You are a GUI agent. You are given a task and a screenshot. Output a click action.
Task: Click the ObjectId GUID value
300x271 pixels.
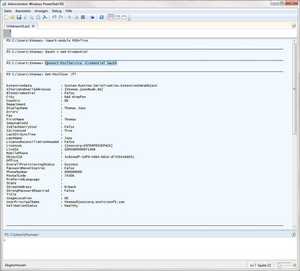[99, 157]
